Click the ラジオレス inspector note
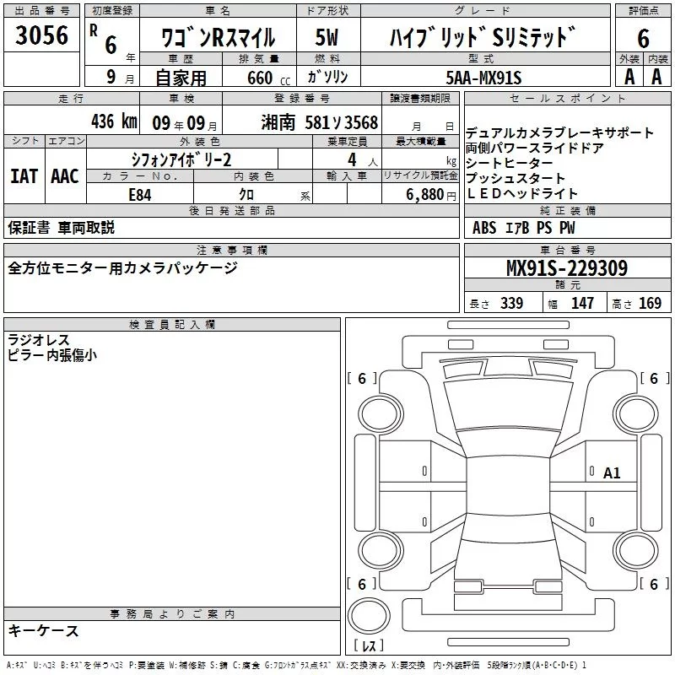The width and height of the screenshot is (675, 675). (x=38, y=340)
